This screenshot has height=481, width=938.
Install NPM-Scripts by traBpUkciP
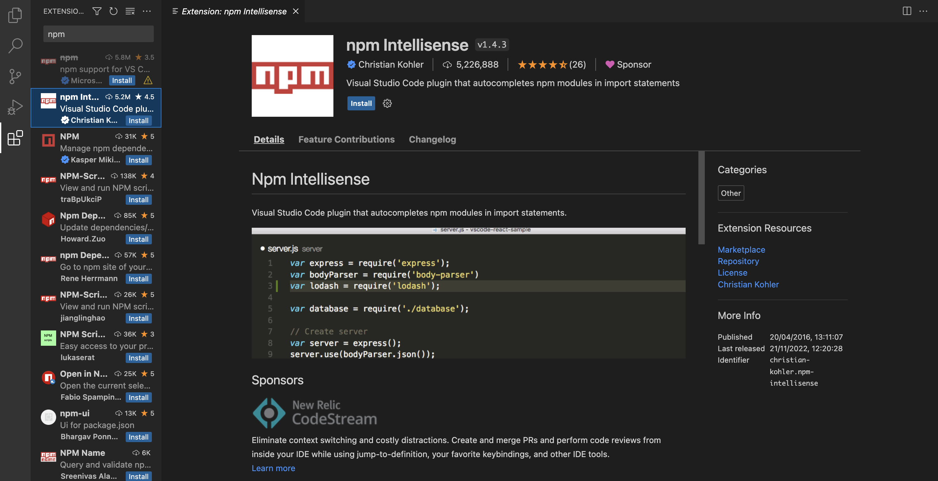(138, 200)
